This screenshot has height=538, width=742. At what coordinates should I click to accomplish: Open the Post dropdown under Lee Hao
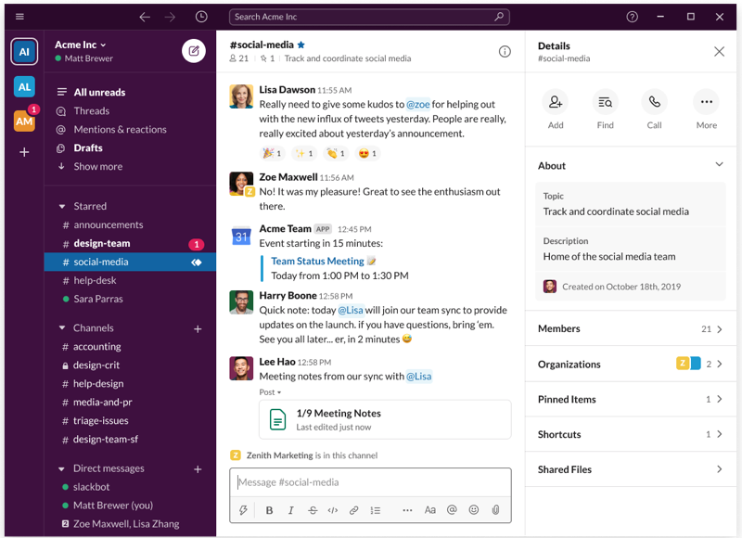coord(270,392)
